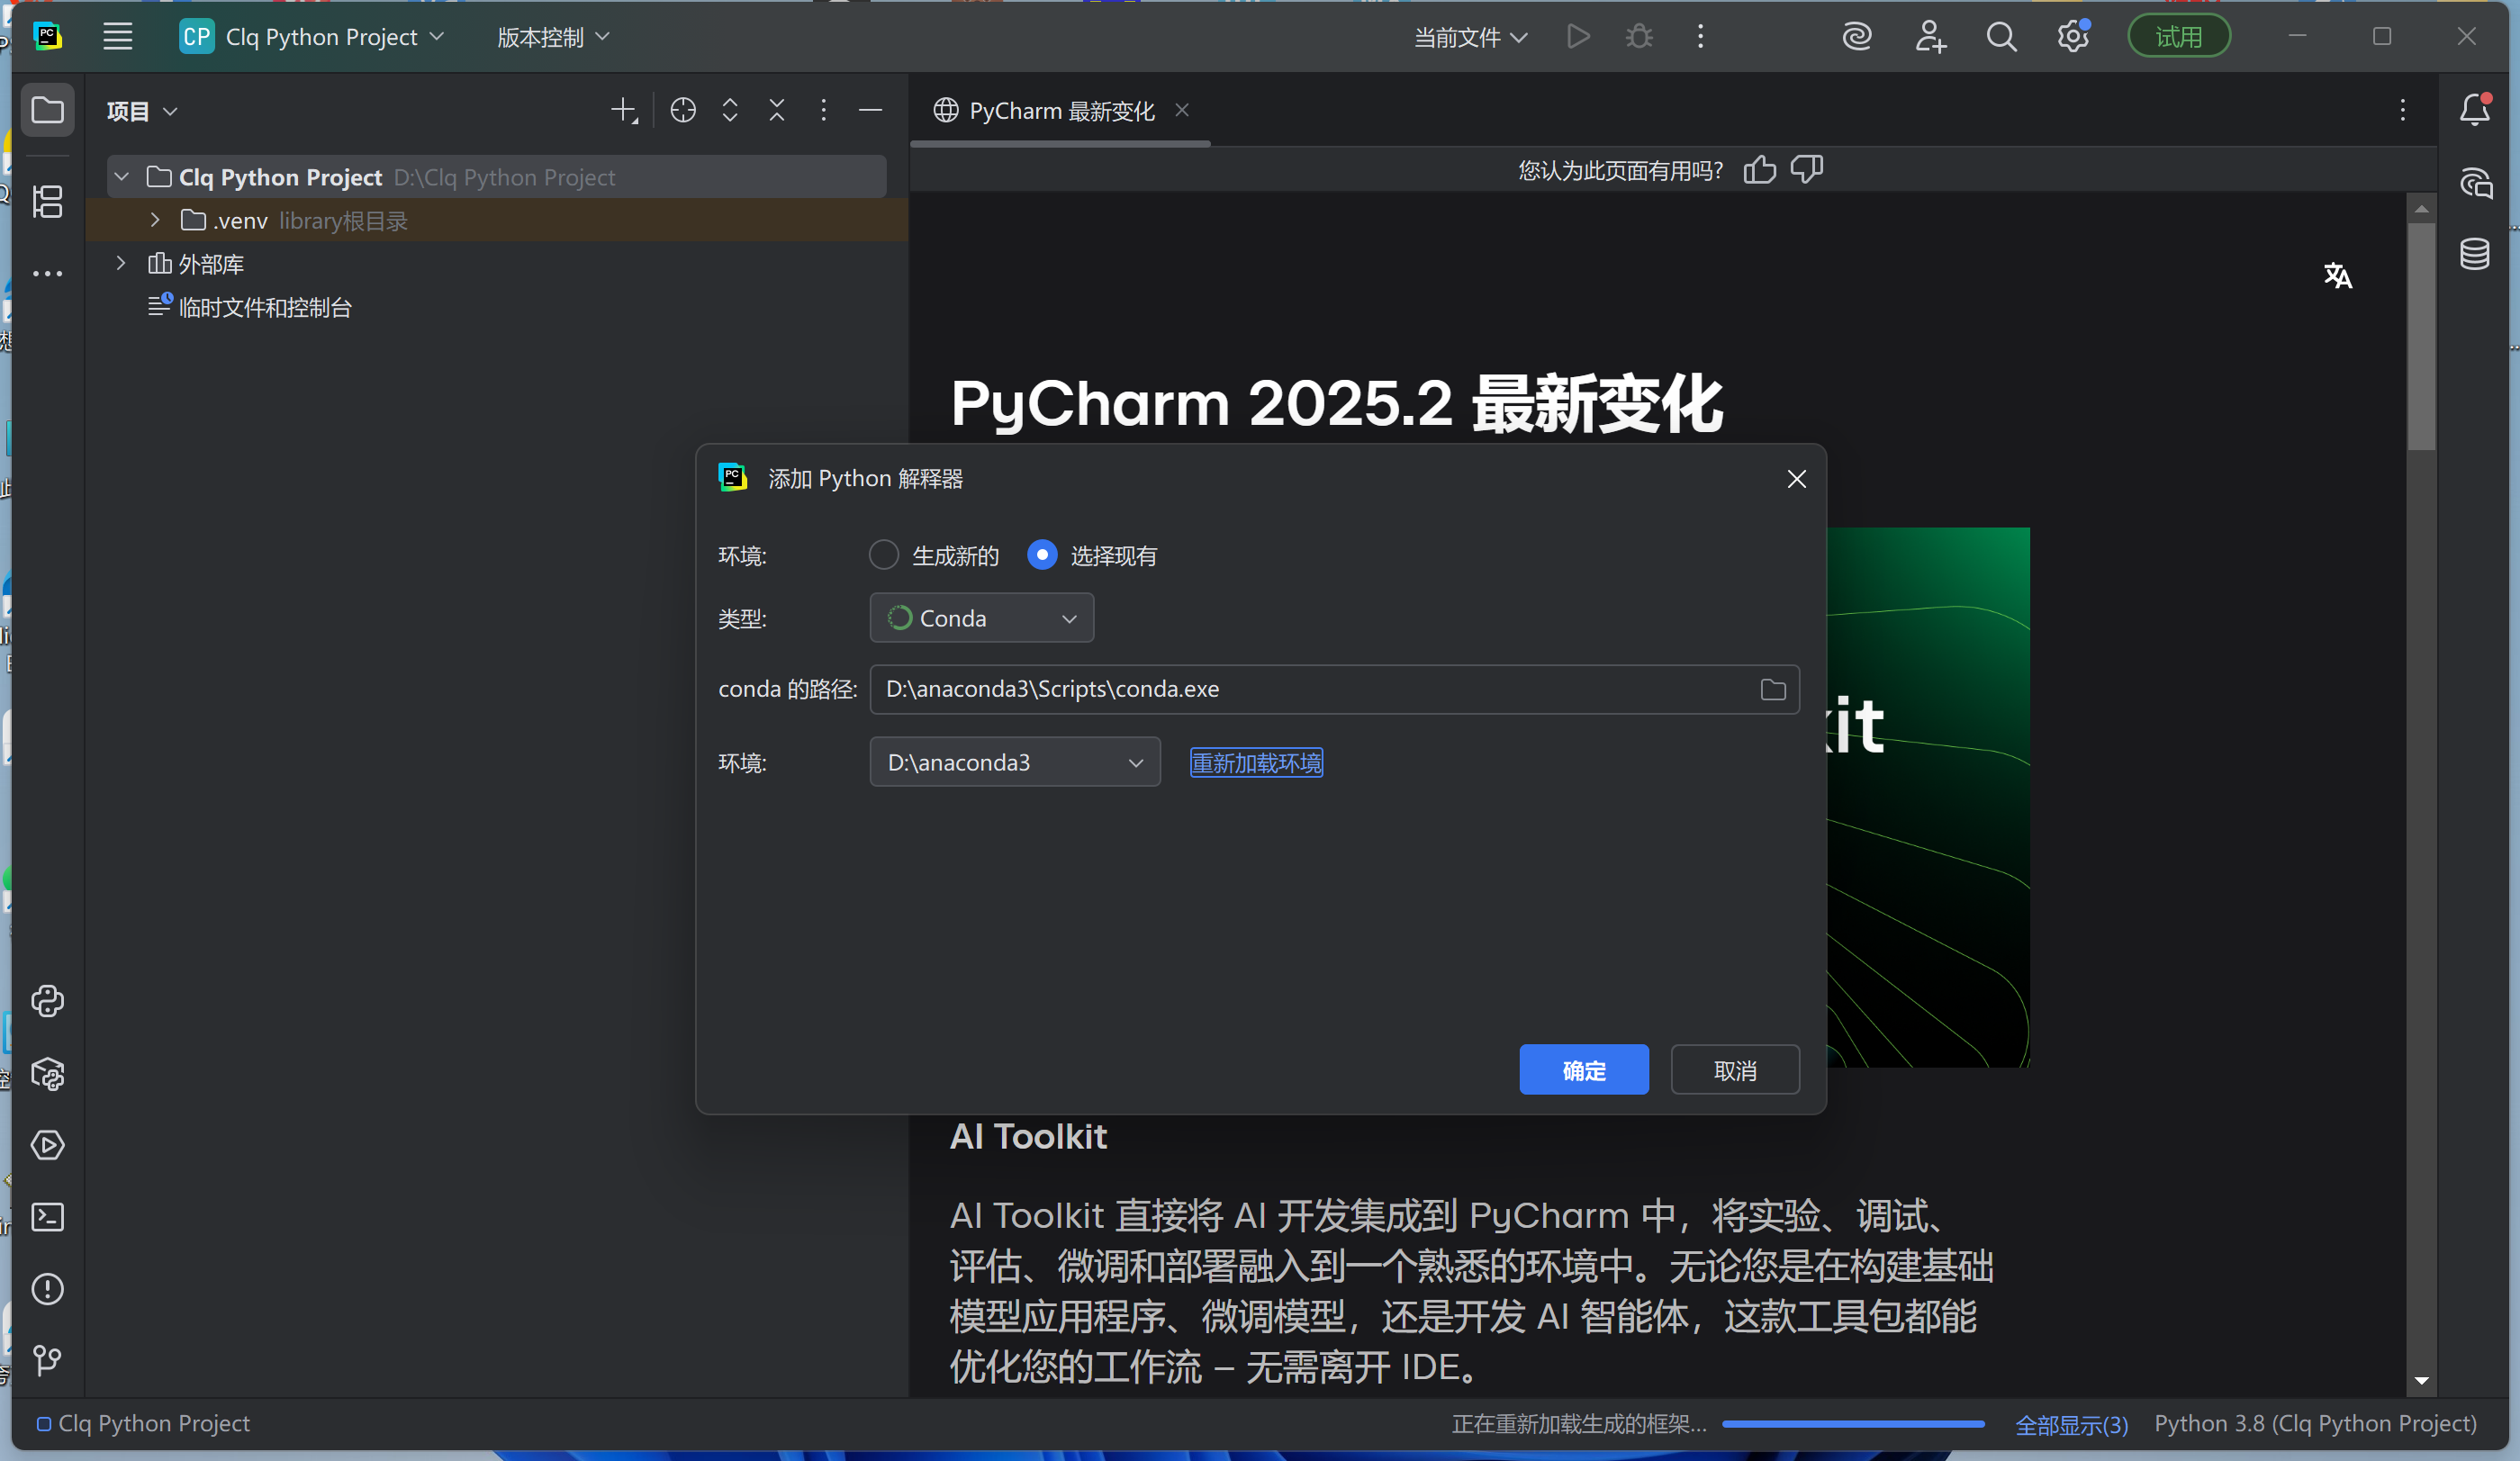Open the AI Assistant swirl icon in toolbar
The height and width of the screenshot is (1461, 2520).
pos(1857,37)
